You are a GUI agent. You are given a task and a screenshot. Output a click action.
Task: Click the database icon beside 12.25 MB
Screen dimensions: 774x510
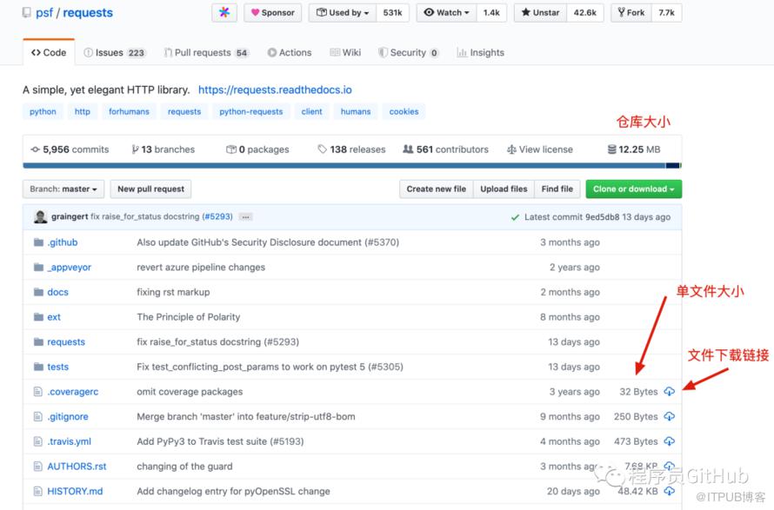coord(611,149)
